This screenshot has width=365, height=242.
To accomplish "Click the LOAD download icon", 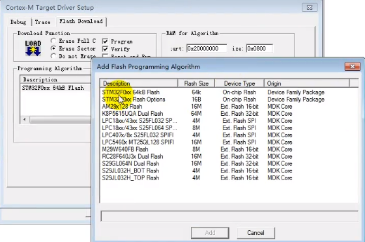I will pos(33,48).
